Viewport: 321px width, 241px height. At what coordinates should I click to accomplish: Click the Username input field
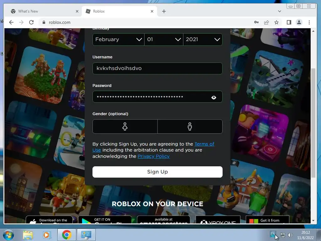pos(157,68)
